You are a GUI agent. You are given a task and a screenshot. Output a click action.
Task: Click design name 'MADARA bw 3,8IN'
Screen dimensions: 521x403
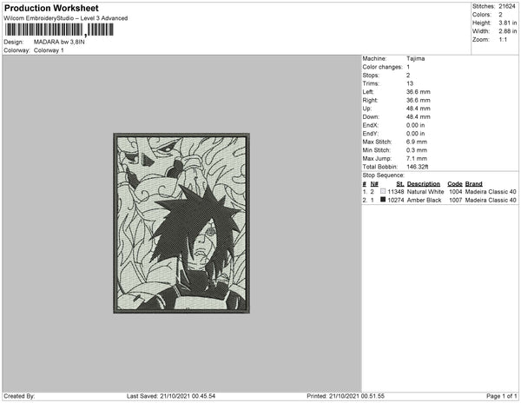tap(59, 42)
